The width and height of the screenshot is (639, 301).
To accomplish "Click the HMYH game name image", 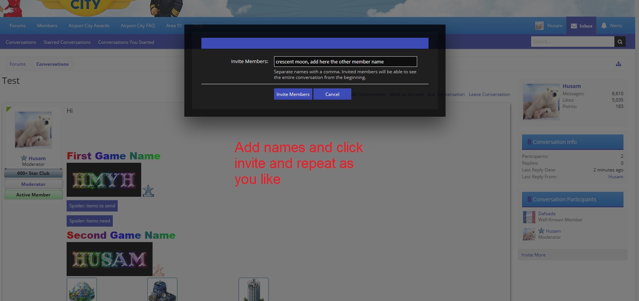I will click(x=104, y=180).
